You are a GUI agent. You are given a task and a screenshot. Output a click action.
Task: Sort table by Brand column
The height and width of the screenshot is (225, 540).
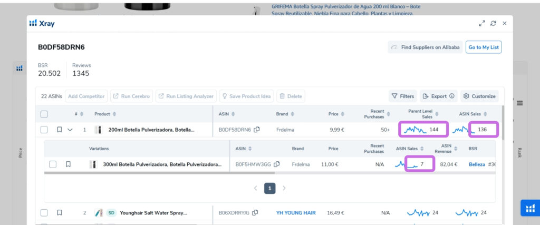pyautogui.click(x=285, y=114)
